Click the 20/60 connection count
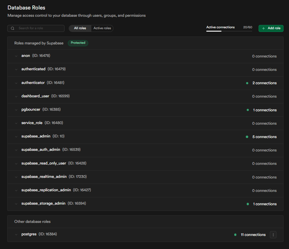Screen dimensions: 289x249 click(248, 27)
